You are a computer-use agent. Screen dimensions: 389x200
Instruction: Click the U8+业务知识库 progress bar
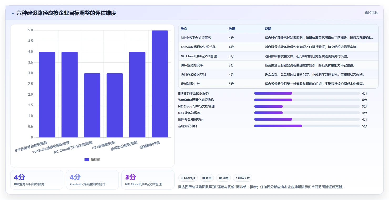[x=307, y=113]
